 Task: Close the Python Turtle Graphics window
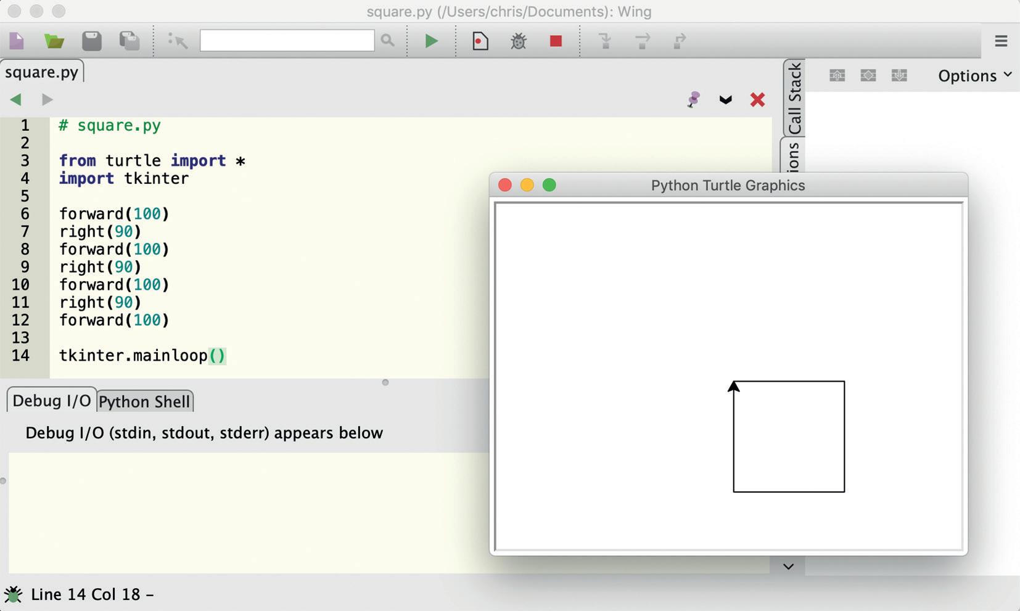[504, 185]
